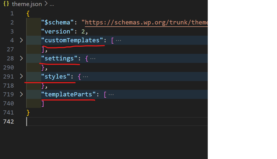
Task: Expand the customTemplates fold chevron
Action: tap(22, 40)
